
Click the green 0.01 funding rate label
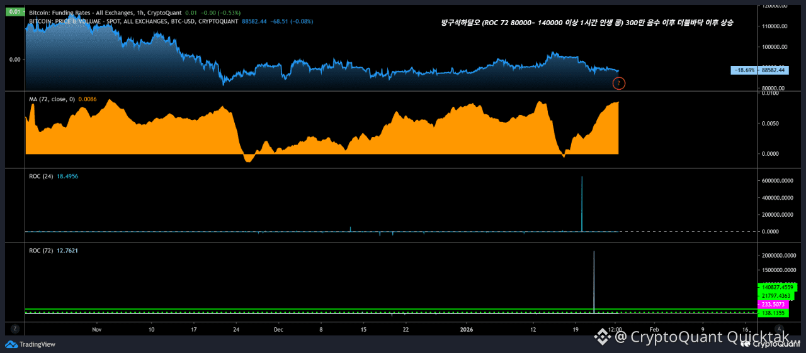[x=15, y=12]
